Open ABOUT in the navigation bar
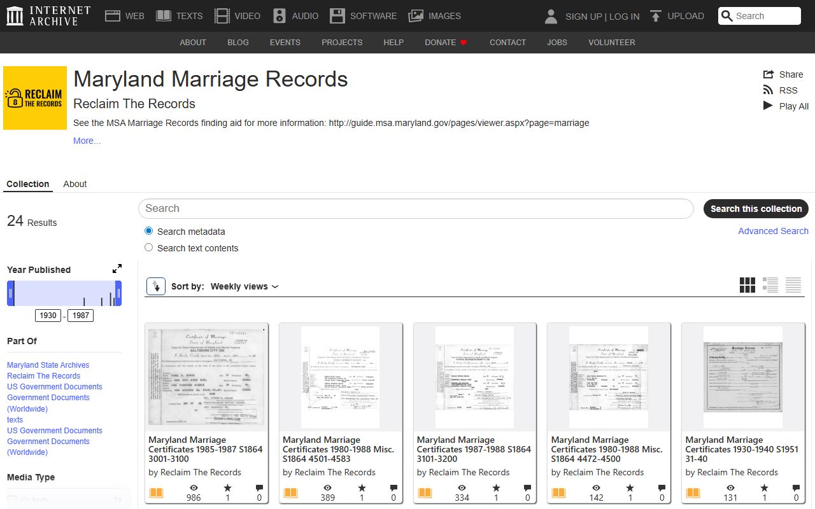The width and height of the screenshot is (815, 509). (193, 42)
